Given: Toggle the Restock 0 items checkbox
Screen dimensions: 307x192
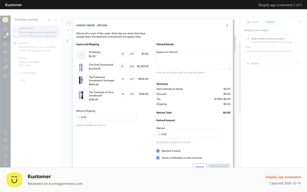Looking at the screenshot, I should click(x=158, y=151).
